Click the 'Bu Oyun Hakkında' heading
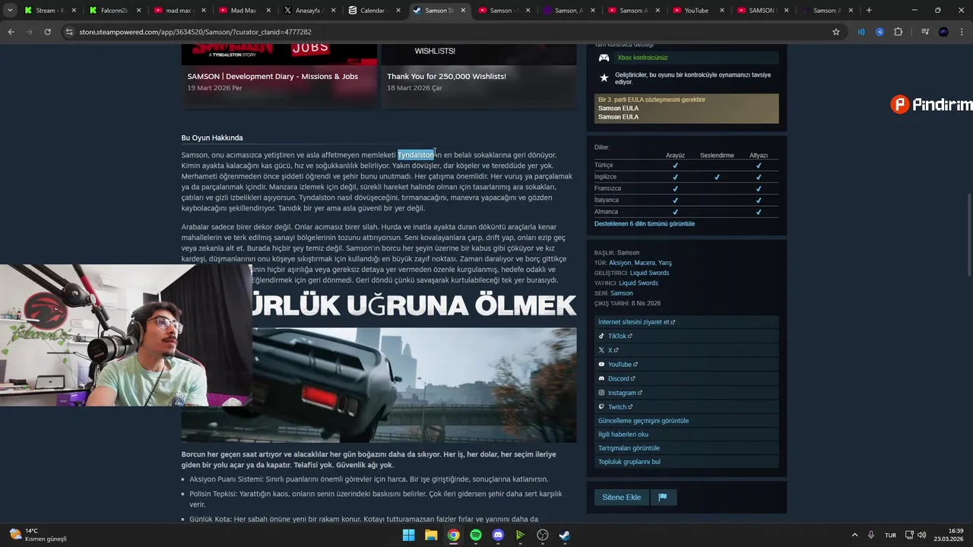Viewport: 973px width, 547px height. pyautogui.click(x=212, y=138)
